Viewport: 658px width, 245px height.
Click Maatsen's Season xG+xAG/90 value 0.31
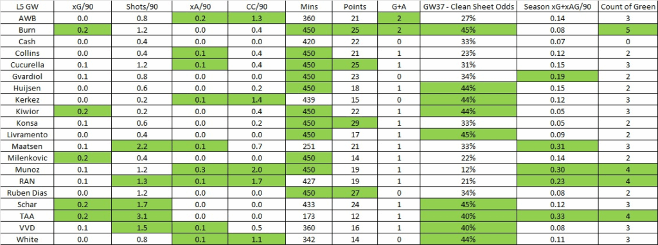click(558, 146)
